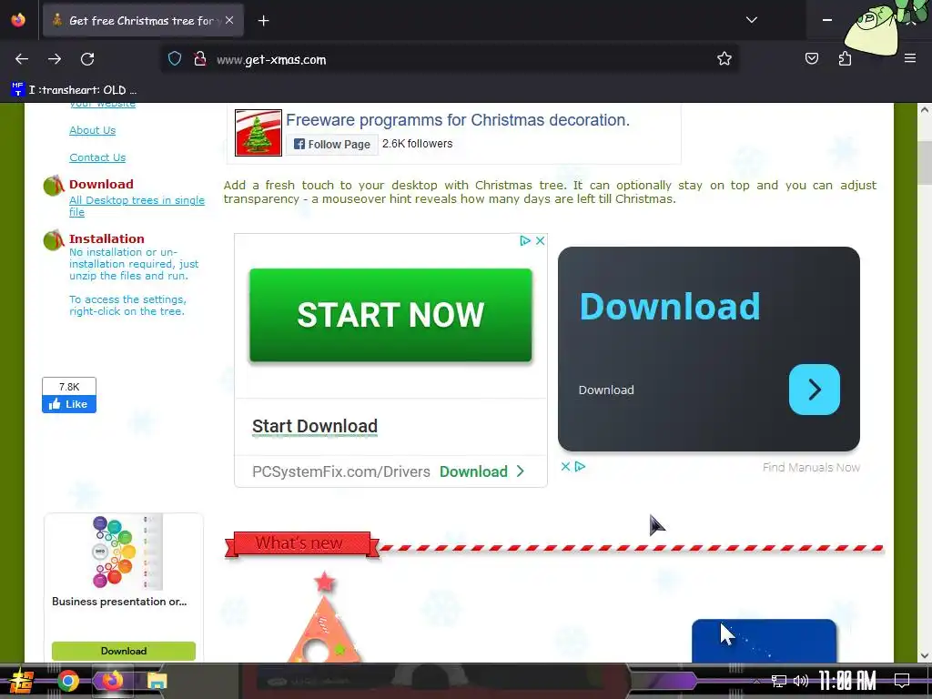The height and width of the screenshot is (699, 932).
Task: Open the network icon in system tray
Action: click(x=778, y=681)
